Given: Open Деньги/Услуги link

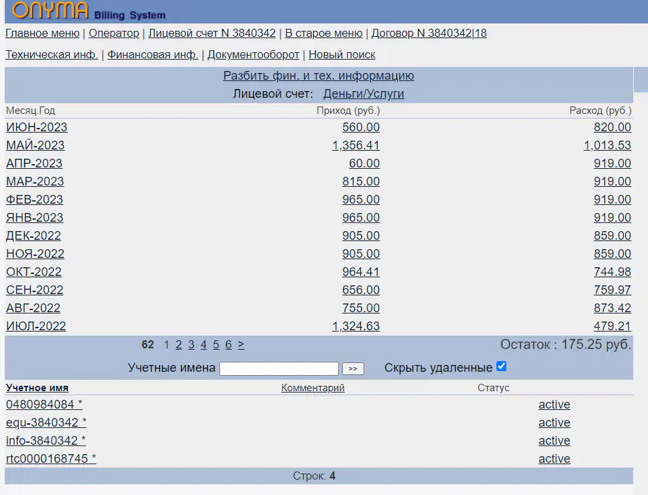Looking at the screenshot, I should click(364, 94).
